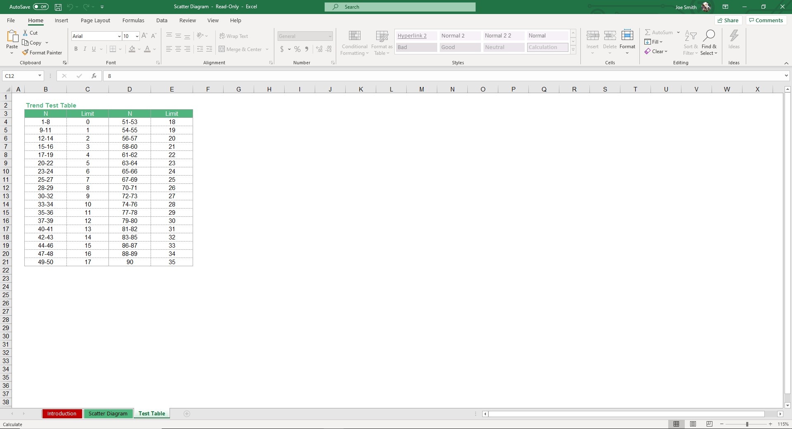Click the fill color bucket swatch
This screenshot has width=792, height=429.
click(132, 49)
